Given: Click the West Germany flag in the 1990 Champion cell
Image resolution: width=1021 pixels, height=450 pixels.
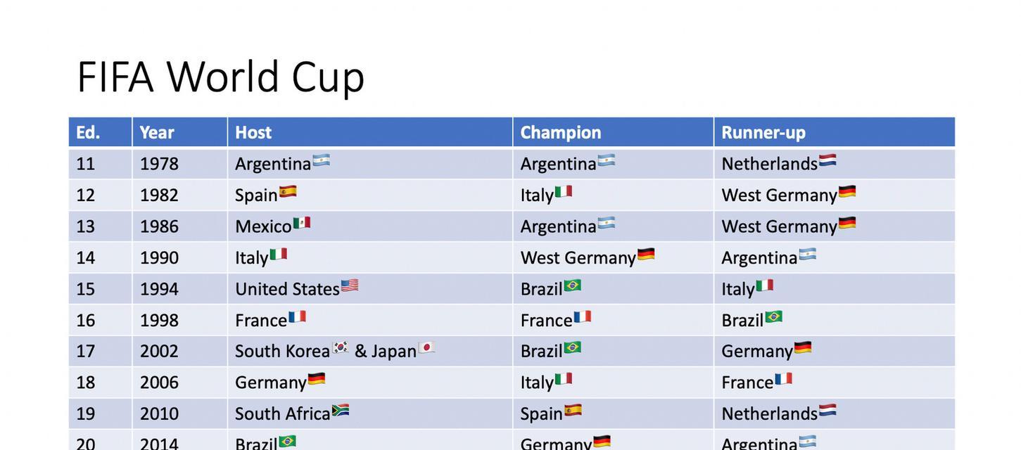Looking at the screenshot, I should pyautogui.click(x=646, y=254).
